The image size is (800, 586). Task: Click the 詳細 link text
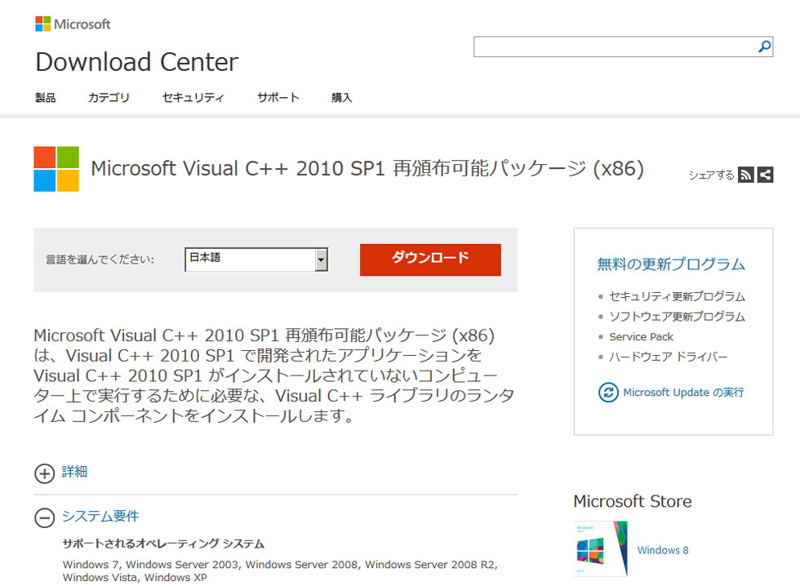coord(74,472)
